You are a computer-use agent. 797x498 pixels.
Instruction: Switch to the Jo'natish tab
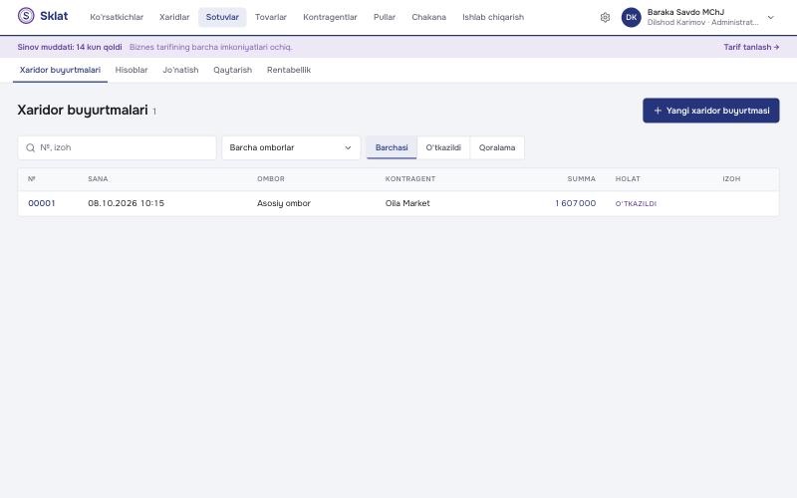click(180, 70)
